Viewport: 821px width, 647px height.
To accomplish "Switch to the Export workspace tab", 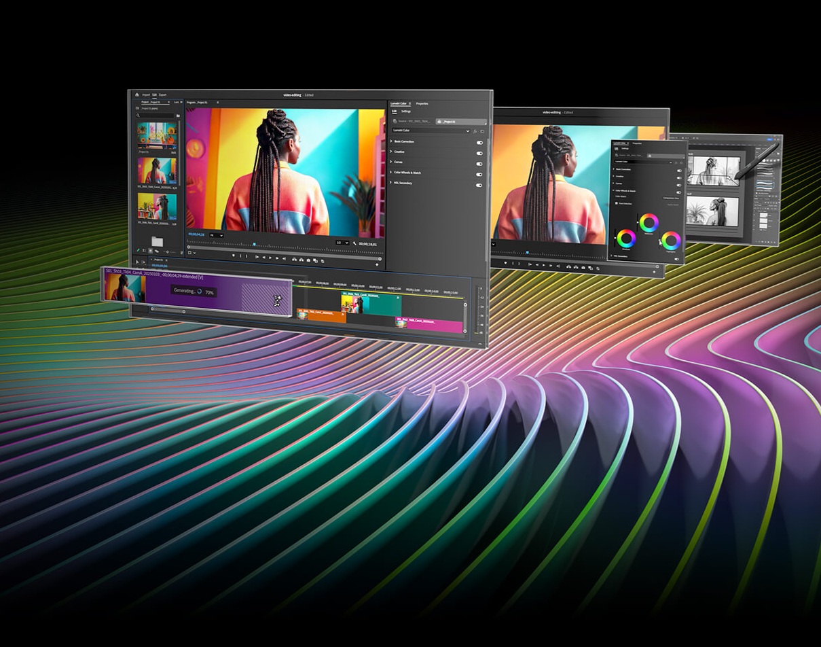I will 162,94.
